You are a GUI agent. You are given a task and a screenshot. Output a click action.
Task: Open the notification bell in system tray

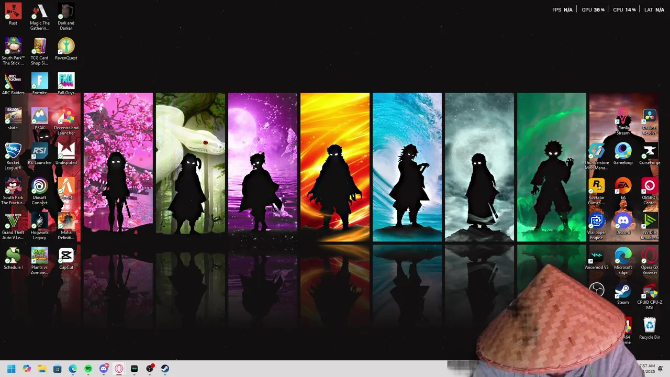661,369
